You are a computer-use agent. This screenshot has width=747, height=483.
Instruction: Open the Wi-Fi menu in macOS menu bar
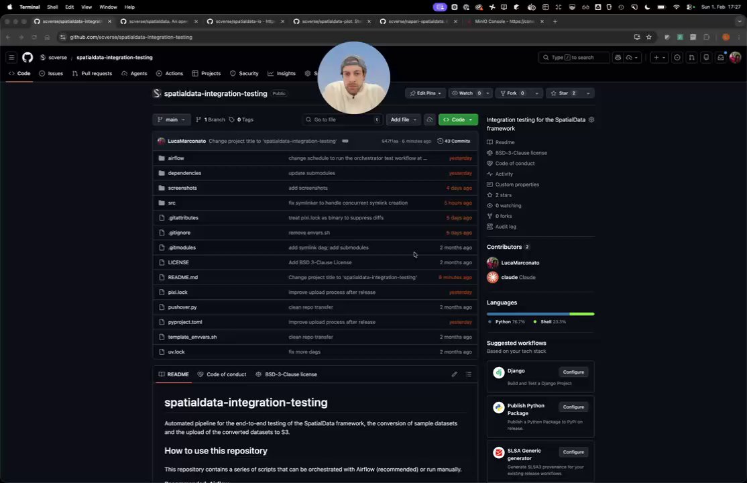click(676, 7)
